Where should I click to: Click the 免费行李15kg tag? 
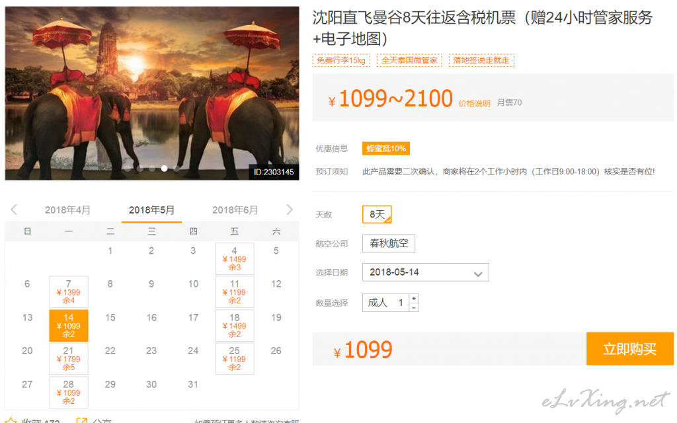(x=341, y=60)
